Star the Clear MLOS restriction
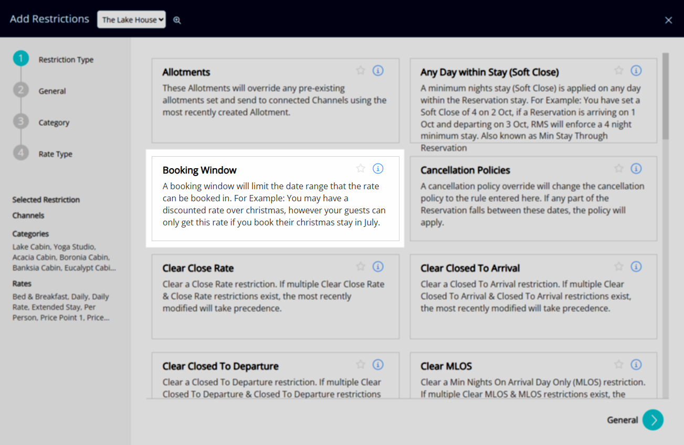Screen dimensions: 684x445 coord(619,364)
